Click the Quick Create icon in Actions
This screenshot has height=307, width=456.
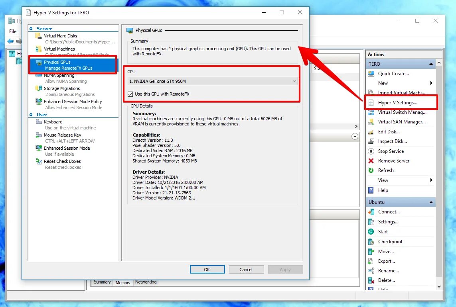click(x=371, y=74)
